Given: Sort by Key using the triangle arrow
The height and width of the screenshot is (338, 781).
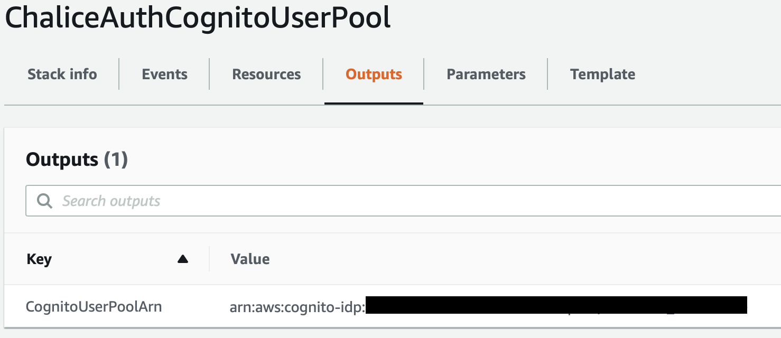Looking at the screenshot, I should tap(183, 259).
